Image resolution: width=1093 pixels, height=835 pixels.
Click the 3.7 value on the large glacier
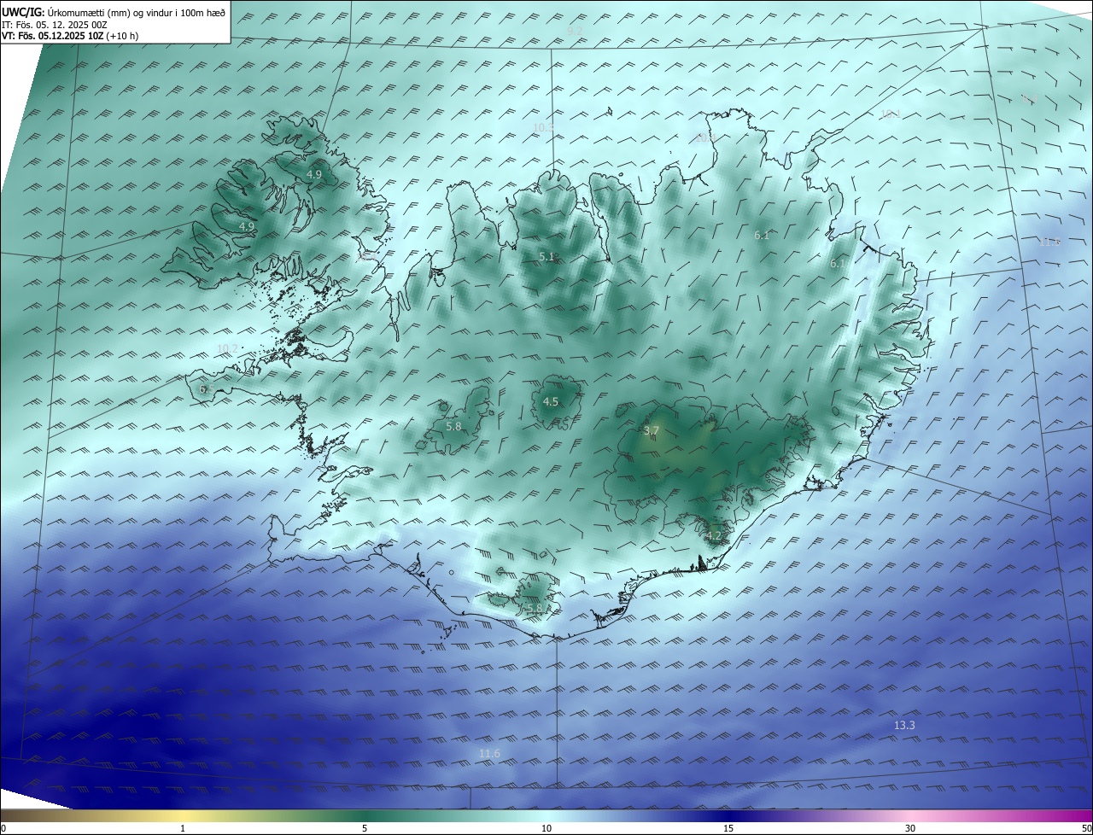[652, 431]
